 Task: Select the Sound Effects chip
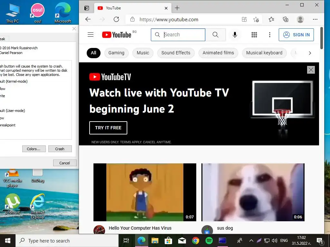[176, 53]
